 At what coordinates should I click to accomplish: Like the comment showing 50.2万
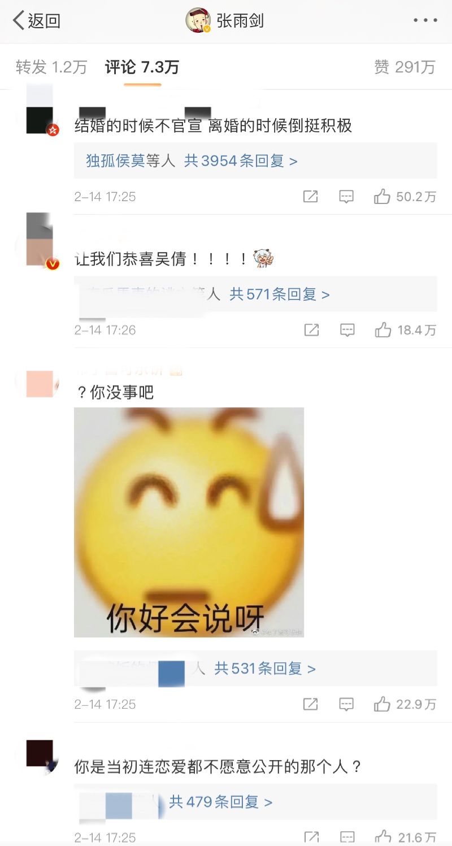(x=405, y=197)
